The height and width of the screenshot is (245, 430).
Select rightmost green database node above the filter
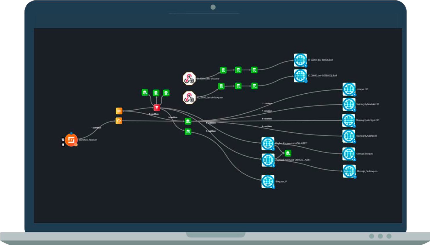click(x=166, y=93)
